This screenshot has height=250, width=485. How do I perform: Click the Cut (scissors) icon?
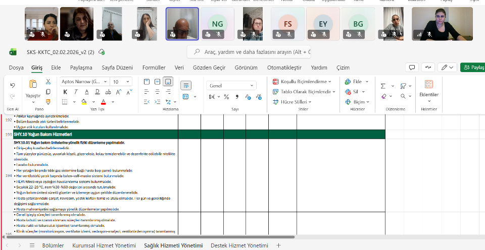[48, 82]
